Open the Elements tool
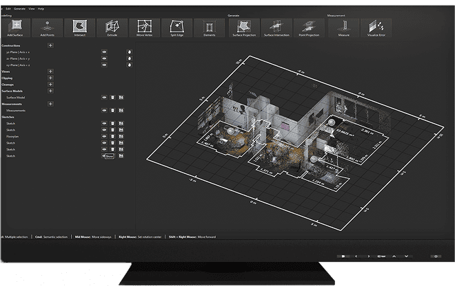Screen dimensions: 455x286 [209, 27]
